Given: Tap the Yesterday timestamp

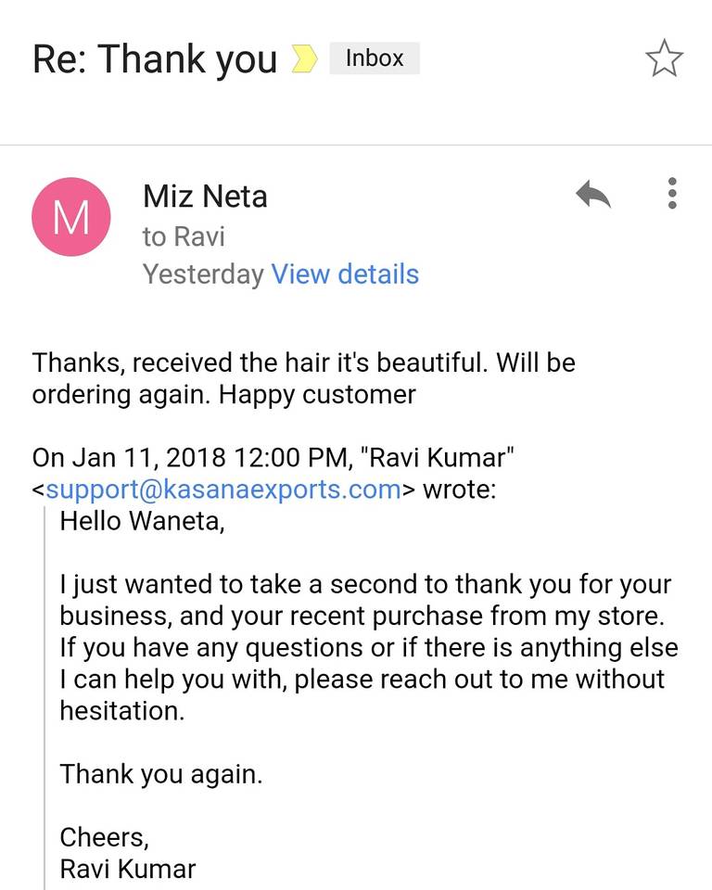Looking at the screenshot, I should [203, 274].
